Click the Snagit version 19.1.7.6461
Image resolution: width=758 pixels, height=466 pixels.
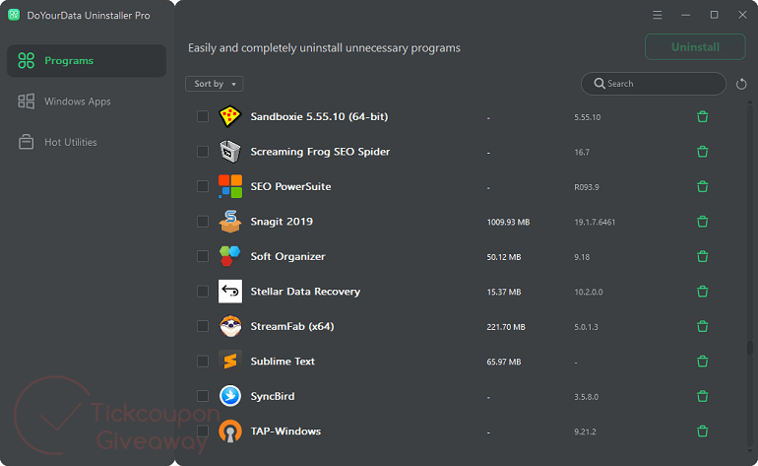coord(595,222)
